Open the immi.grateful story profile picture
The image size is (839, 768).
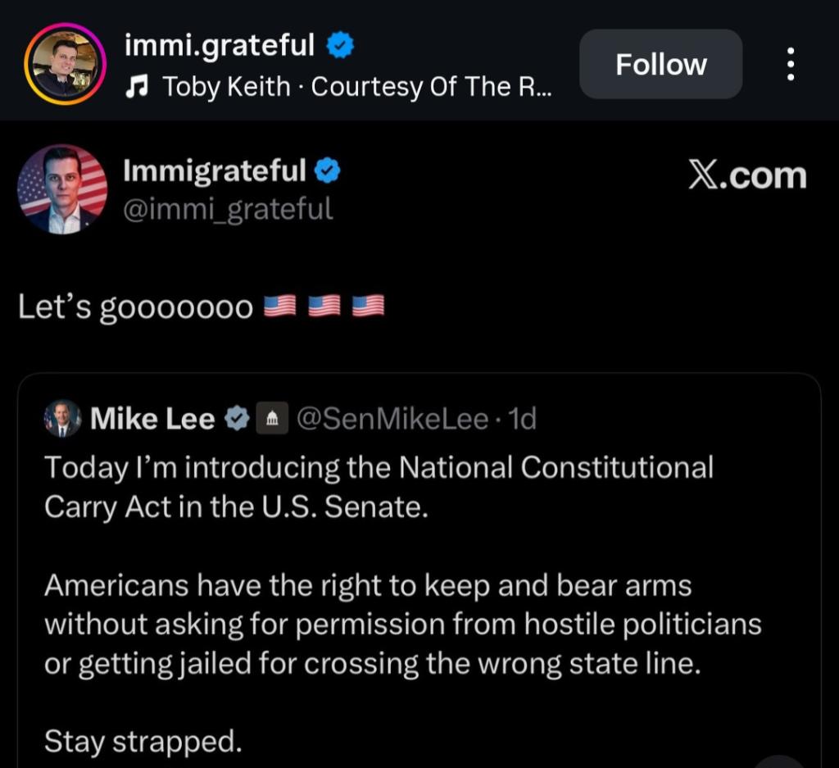(x=65, y=64)
